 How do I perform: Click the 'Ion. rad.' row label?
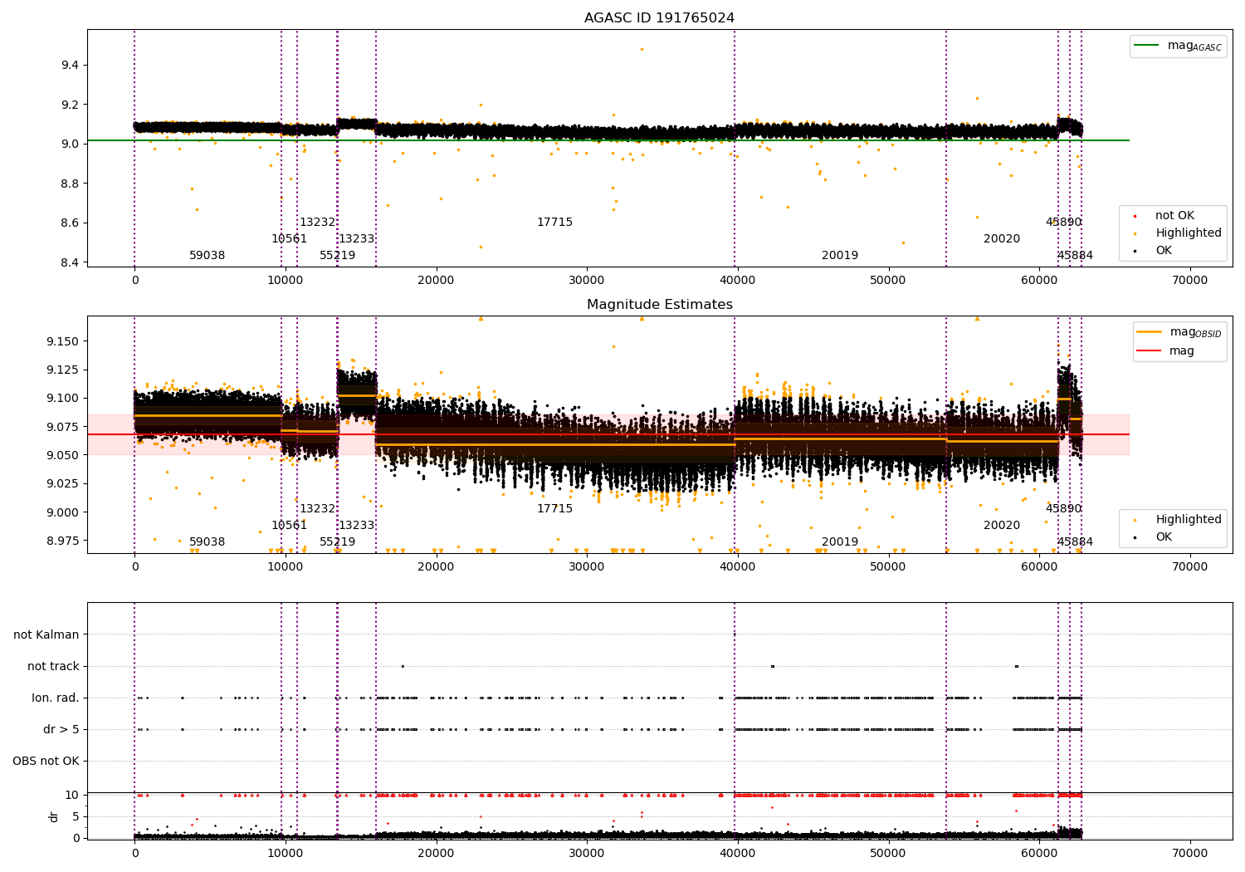tap(56, 698)
